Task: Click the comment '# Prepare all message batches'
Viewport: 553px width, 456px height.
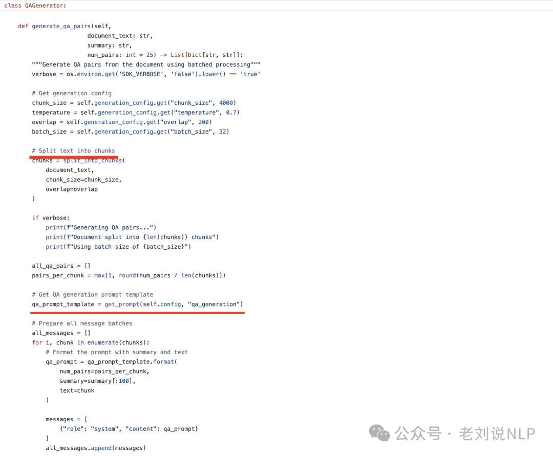Action: pyautogui.click(x=82, y=323)
